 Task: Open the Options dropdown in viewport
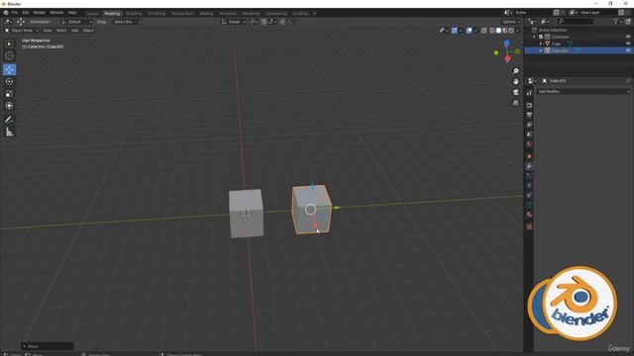click(x=511, y=22)
